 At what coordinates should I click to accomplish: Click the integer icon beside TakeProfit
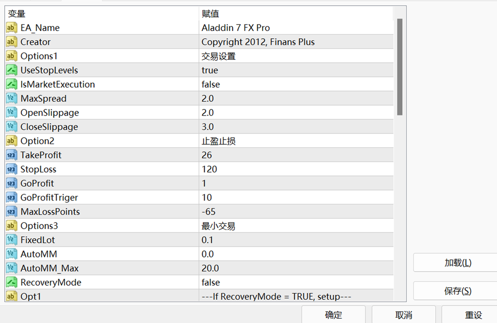click(x=12, y=155)
